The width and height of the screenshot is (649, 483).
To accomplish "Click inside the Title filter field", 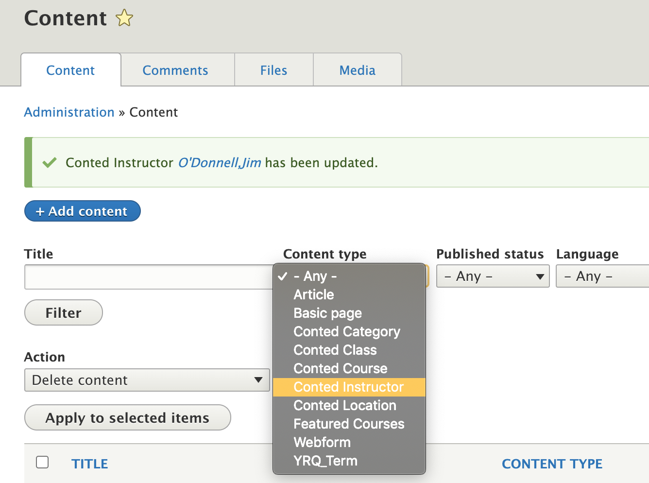I will [x=146, y=277].
